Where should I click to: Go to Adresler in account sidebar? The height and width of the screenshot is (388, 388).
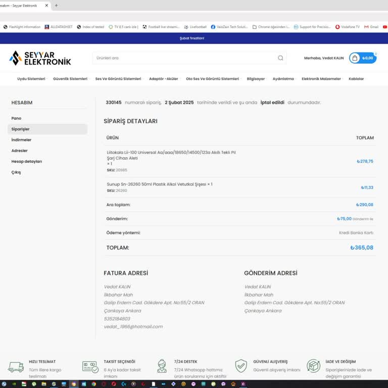[20, 151]
